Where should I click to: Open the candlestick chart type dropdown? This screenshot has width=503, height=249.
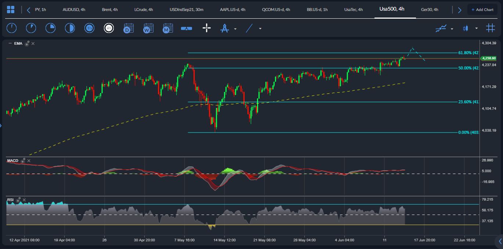pyautogui.click(x=476, y=29)
